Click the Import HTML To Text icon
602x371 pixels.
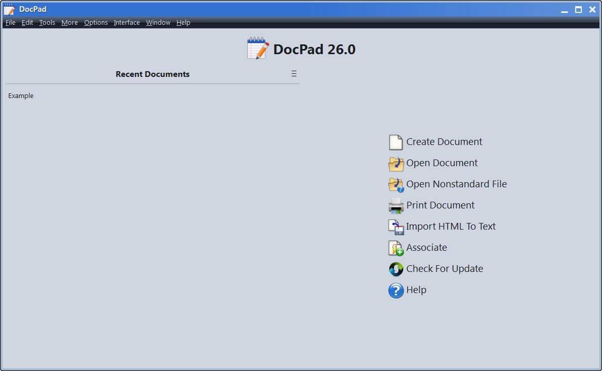(x=395, y=226)
